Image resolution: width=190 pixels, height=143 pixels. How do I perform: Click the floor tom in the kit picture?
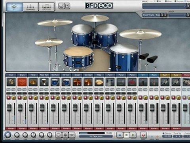(124, 58)
